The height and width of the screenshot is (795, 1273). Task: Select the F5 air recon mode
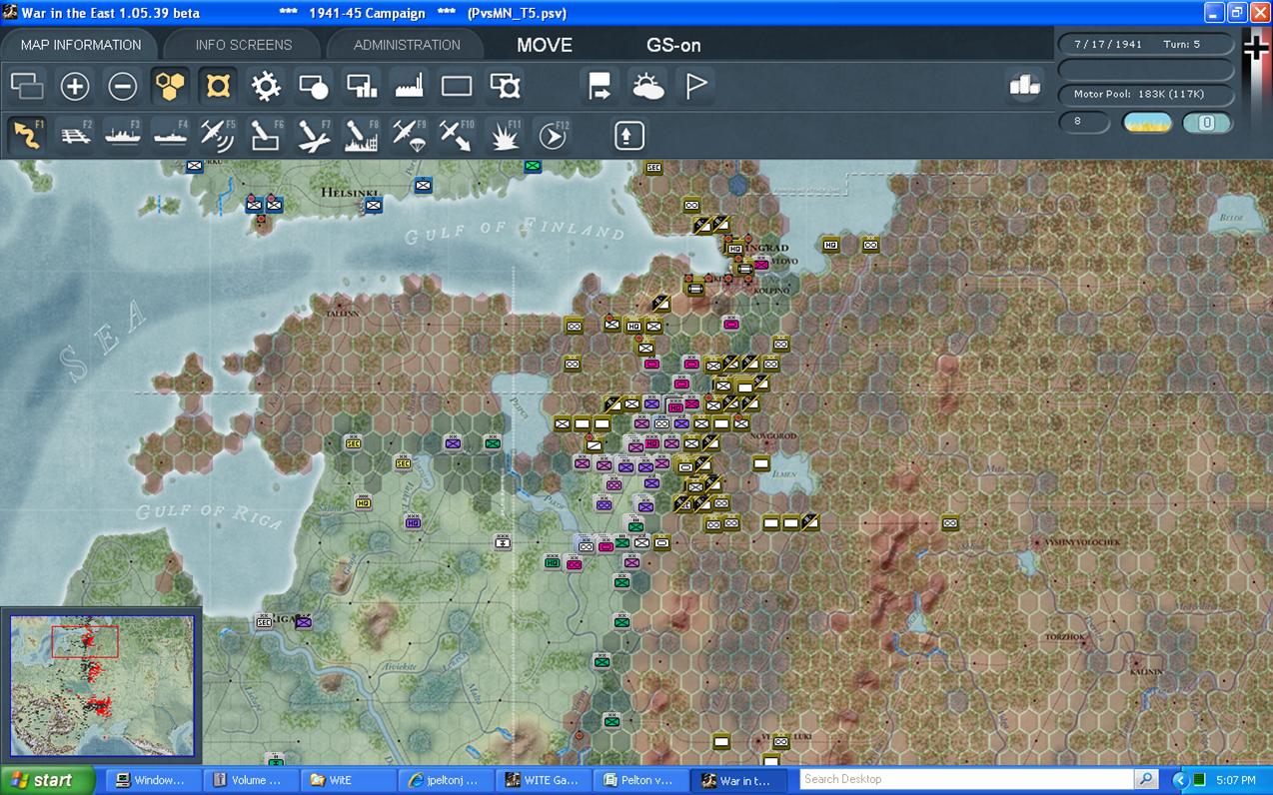(218, 135)
